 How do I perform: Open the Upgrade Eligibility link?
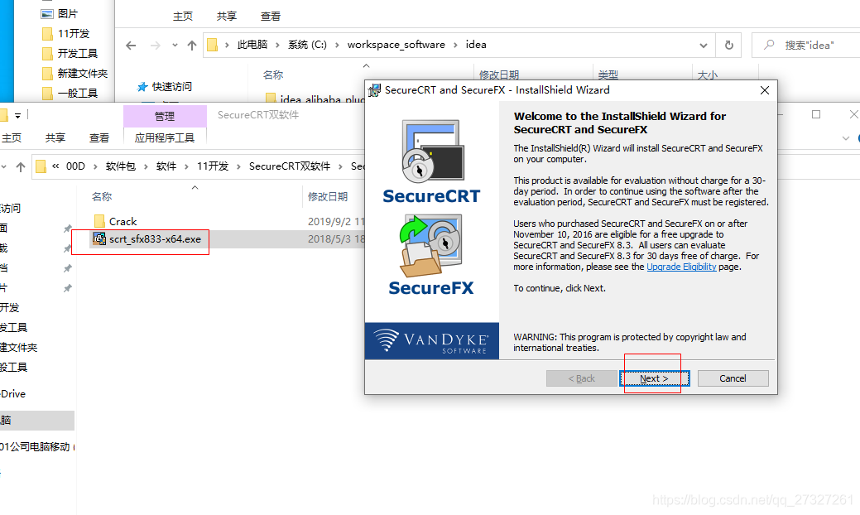[681, 267]
